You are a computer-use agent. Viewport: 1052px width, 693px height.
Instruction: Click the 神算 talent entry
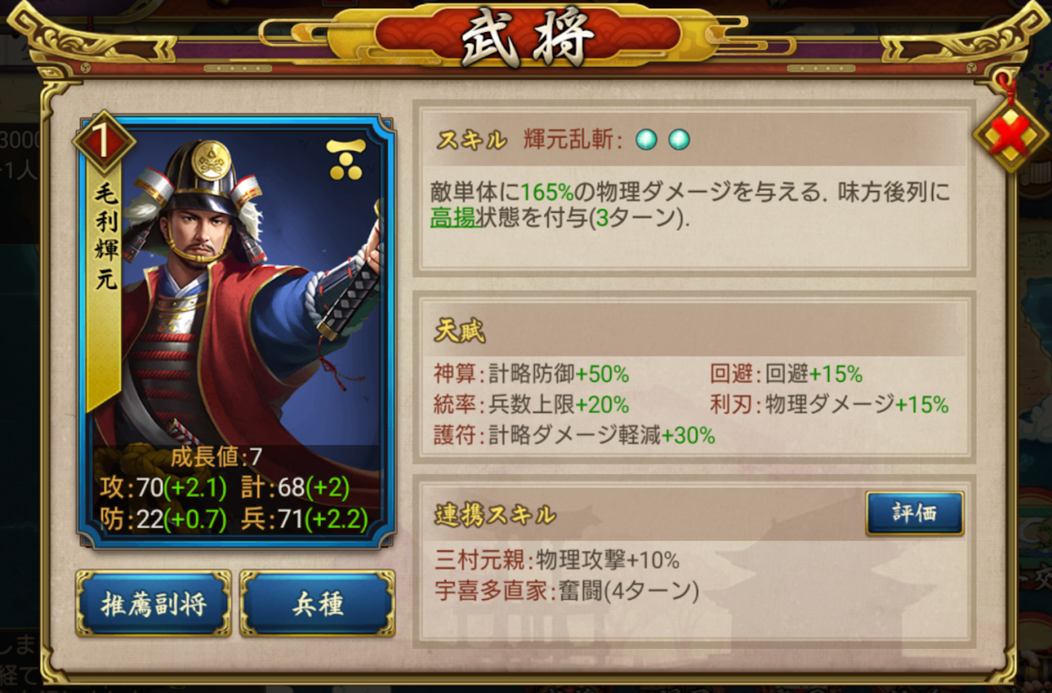[531, 374]
